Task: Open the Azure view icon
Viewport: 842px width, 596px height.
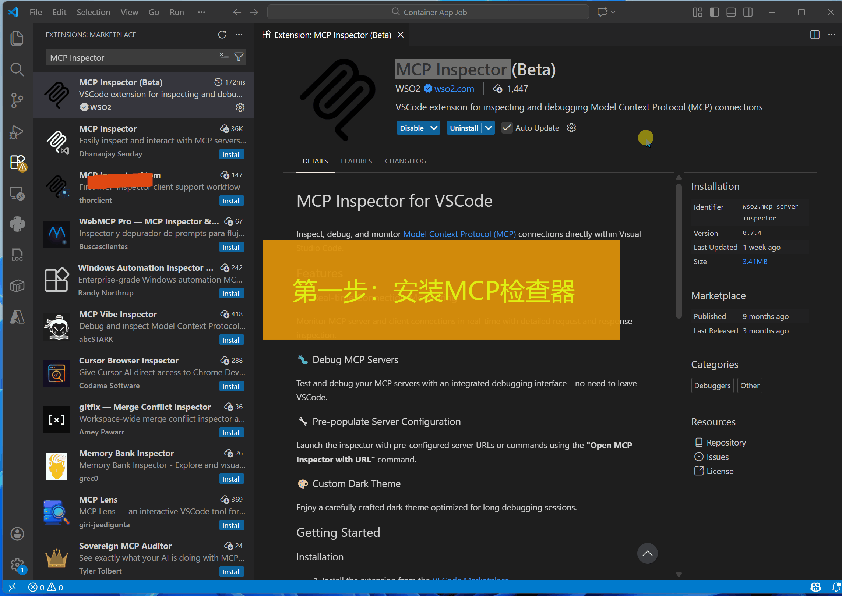Action: (x=17, y=317)
